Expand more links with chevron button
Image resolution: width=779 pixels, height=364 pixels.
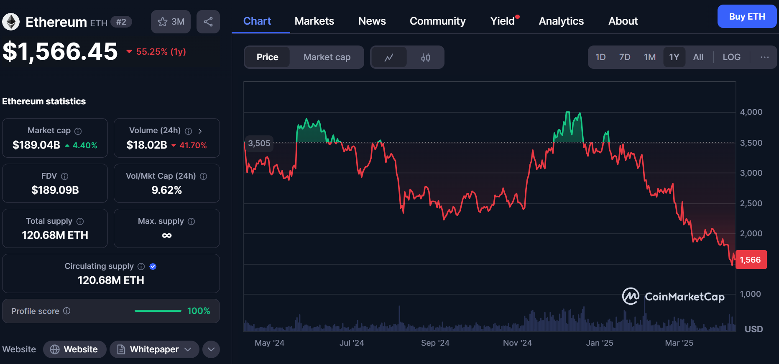[211, 349]
